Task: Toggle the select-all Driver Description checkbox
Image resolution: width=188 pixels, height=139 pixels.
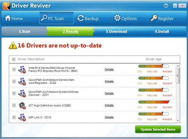Action: click(x=14, y=59)
